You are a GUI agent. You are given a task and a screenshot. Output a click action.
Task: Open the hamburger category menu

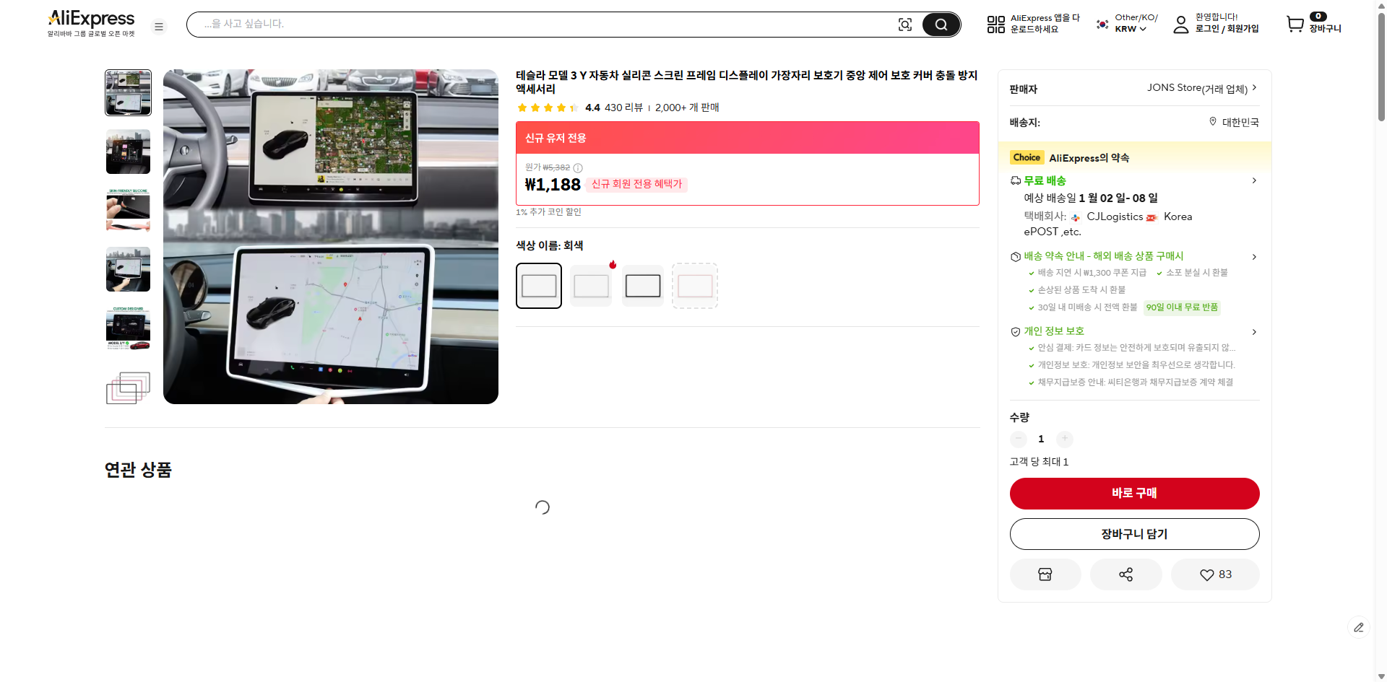pos(159,26)
